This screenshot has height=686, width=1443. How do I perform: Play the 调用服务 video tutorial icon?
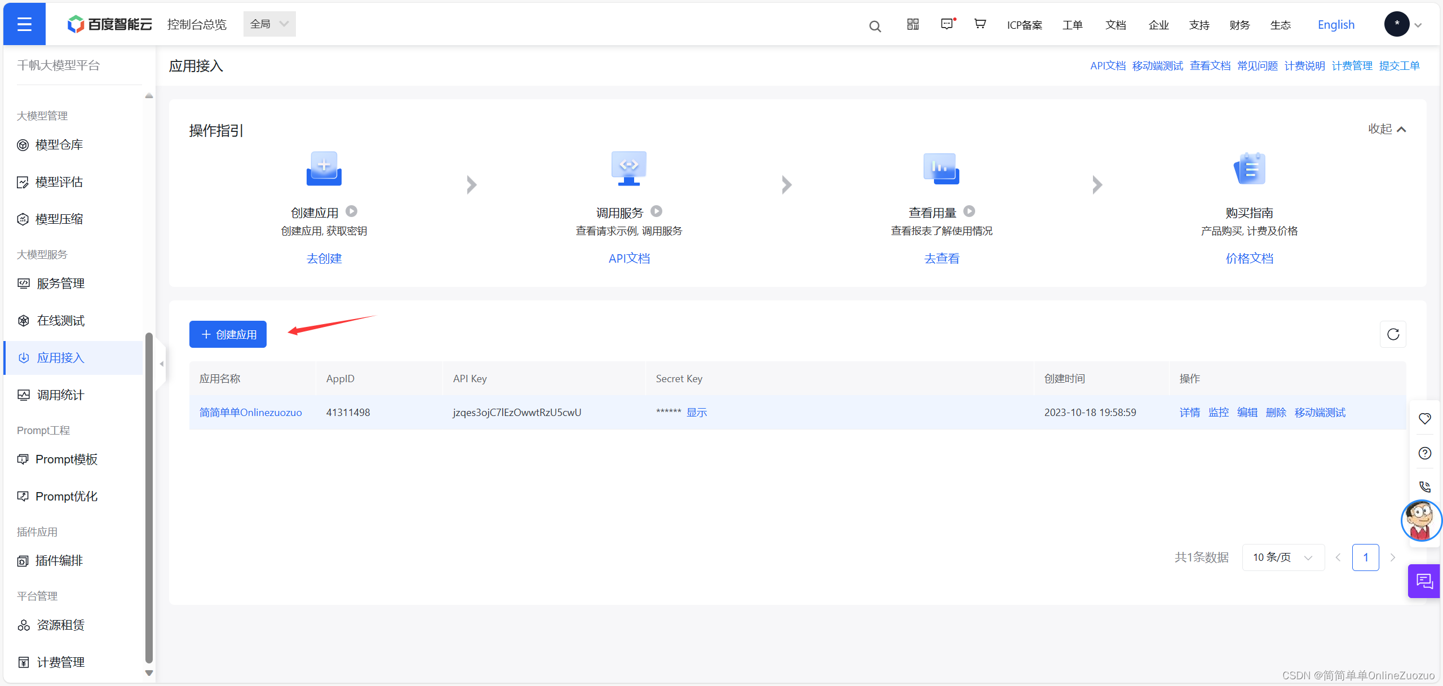pos(656,211)
